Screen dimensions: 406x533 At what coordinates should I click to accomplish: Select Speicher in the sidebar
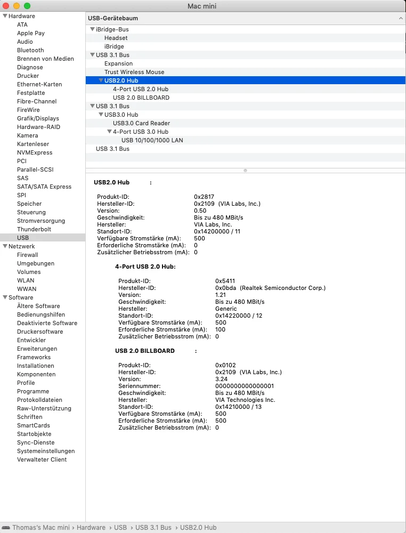click(x=29, y=204)
